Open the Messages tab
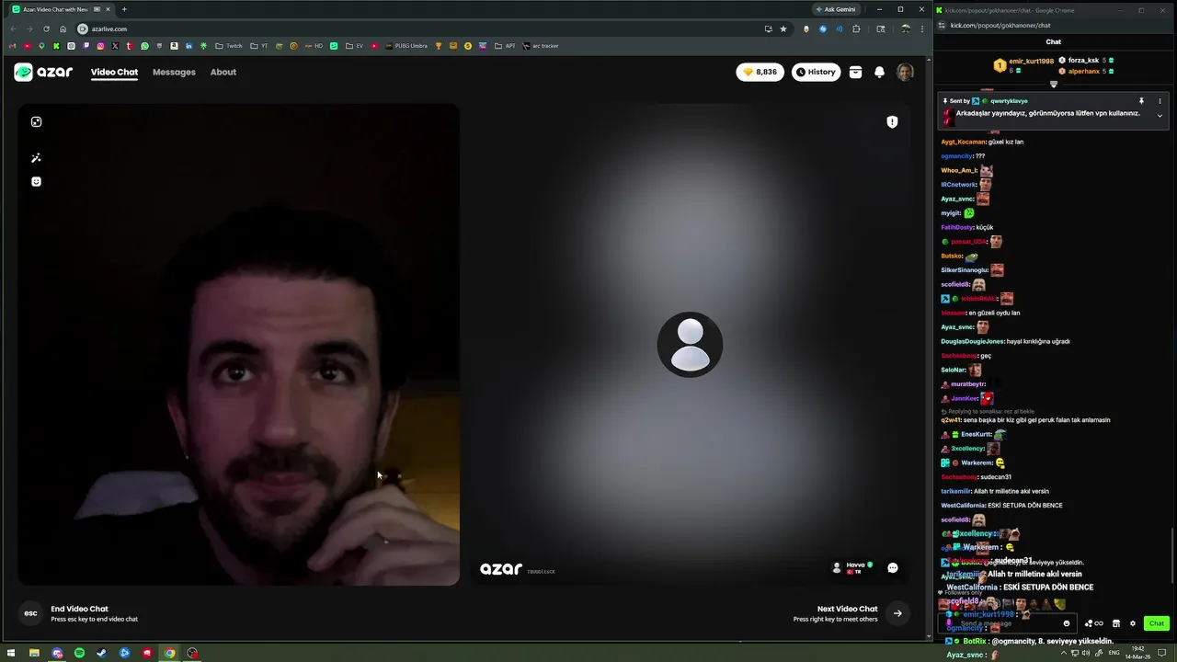This screenshot has width=1177, height=662. (x=174, y=72)
